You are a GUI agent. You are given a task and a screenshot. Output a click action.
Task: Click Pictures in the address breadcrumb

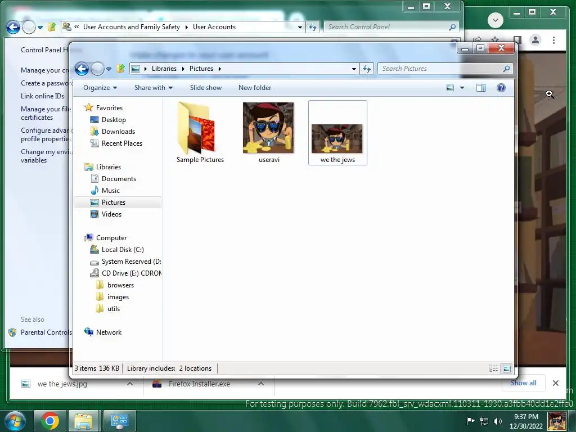click(201, 69)
